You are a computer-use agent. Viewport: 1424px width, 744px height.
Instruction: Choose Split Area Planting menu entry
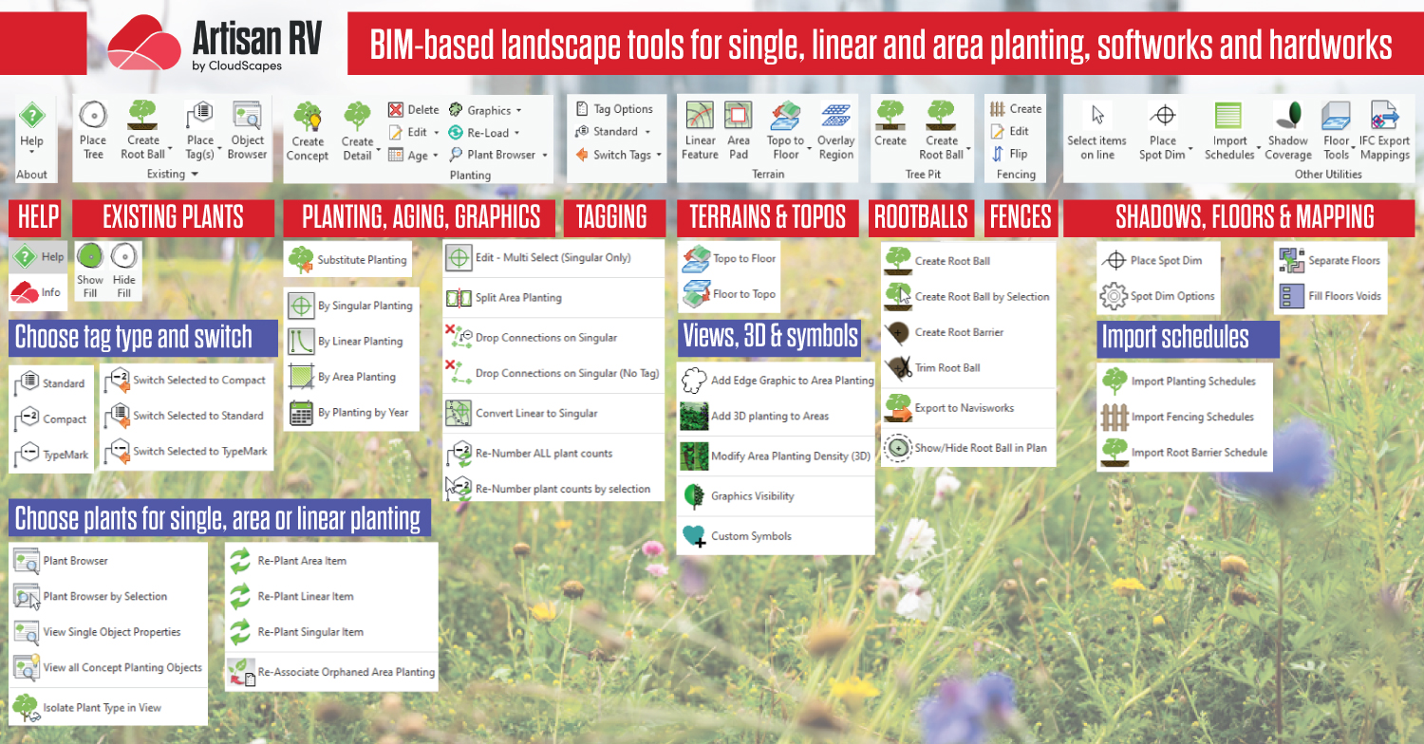[517, 298]
